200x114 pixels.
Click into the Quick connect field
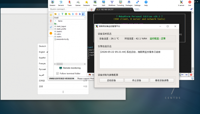[x=67, y=9]
